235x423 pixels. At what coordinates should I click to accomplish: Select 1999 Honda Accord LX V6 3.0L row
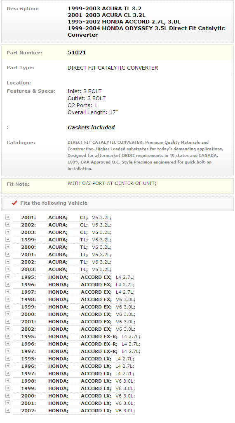click(78, 388)
